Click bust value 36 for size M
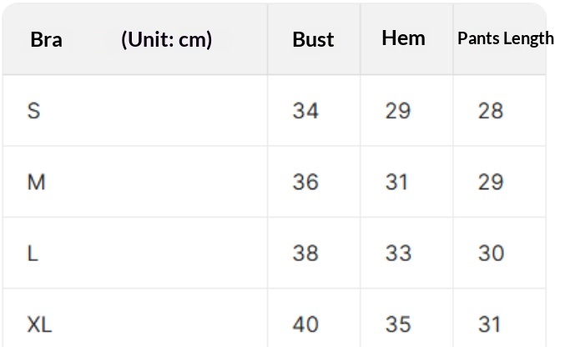 pyautogui.click(x=305, y=182)
